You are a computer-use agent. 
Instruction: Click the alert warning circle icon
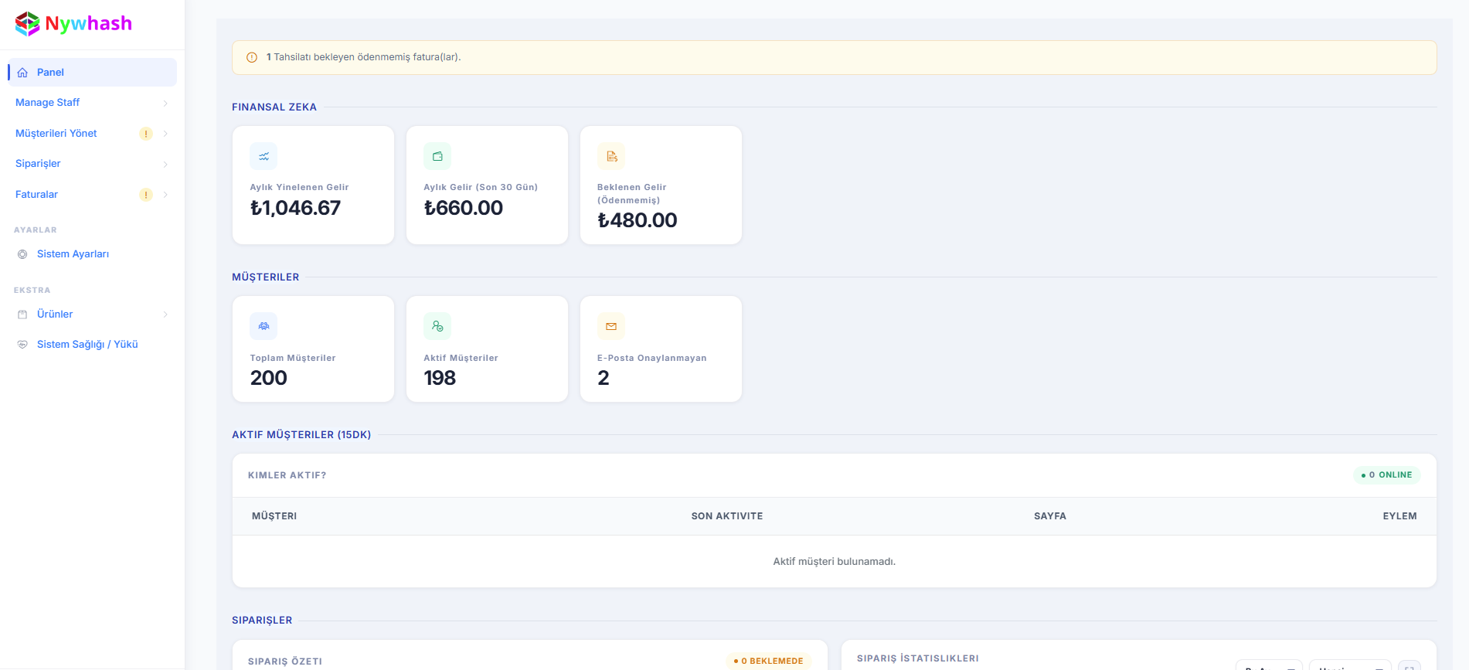pos(252,57)
